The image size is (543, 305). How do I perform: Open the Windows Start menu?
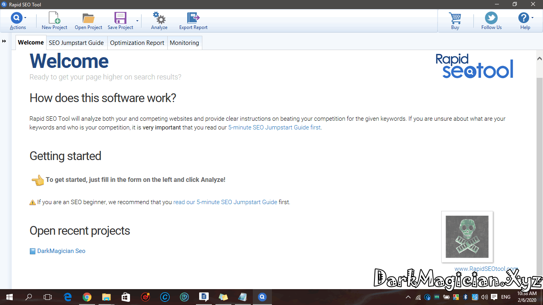coord(9,297)
